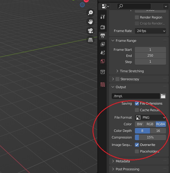Open the Tool properties wrench tab
This screenshot has width=170, height=173.
103,17
